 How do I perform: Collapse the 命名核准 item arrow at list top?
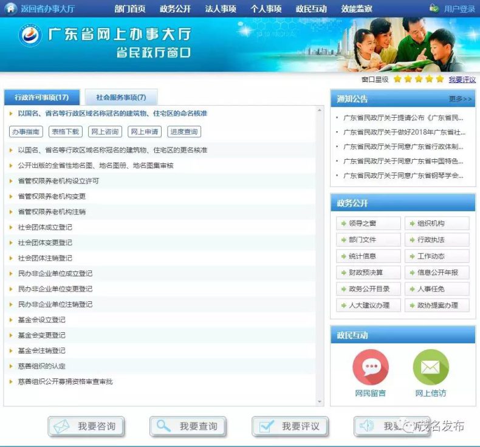click(x=11, y=114)
